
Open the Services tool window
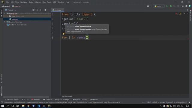pos(94,100)
